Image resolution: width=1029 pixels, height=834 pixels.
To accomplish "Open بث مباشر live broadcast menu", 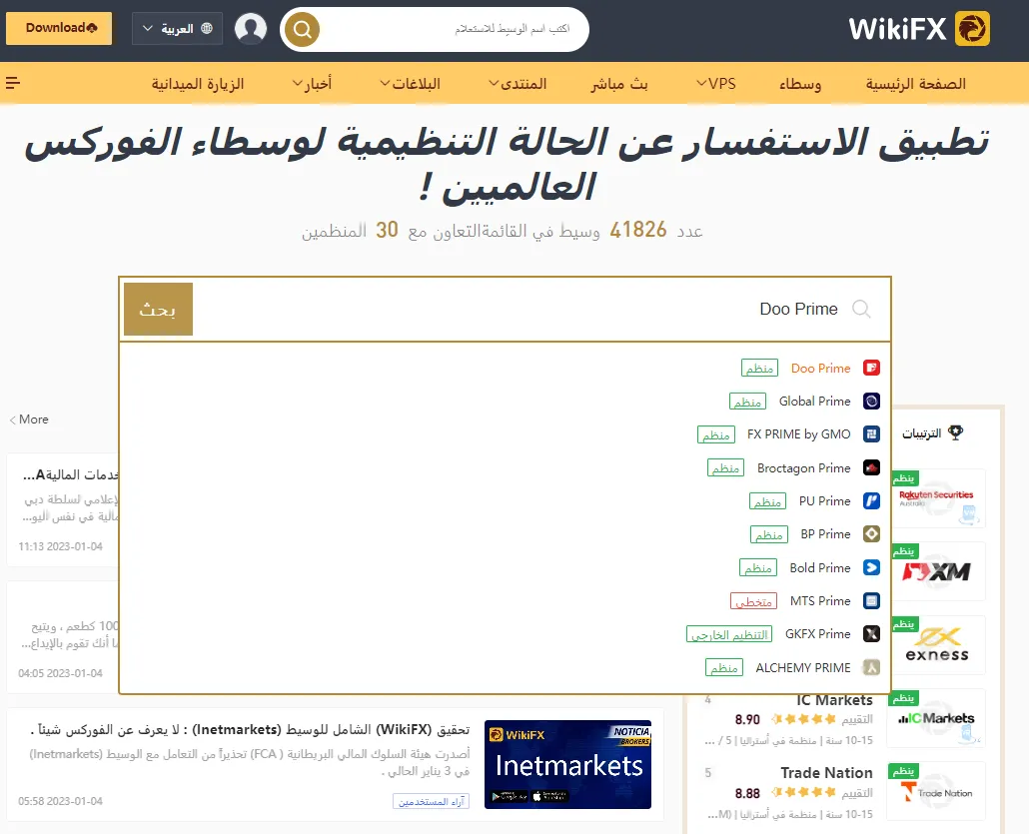I will coord(618,83).
